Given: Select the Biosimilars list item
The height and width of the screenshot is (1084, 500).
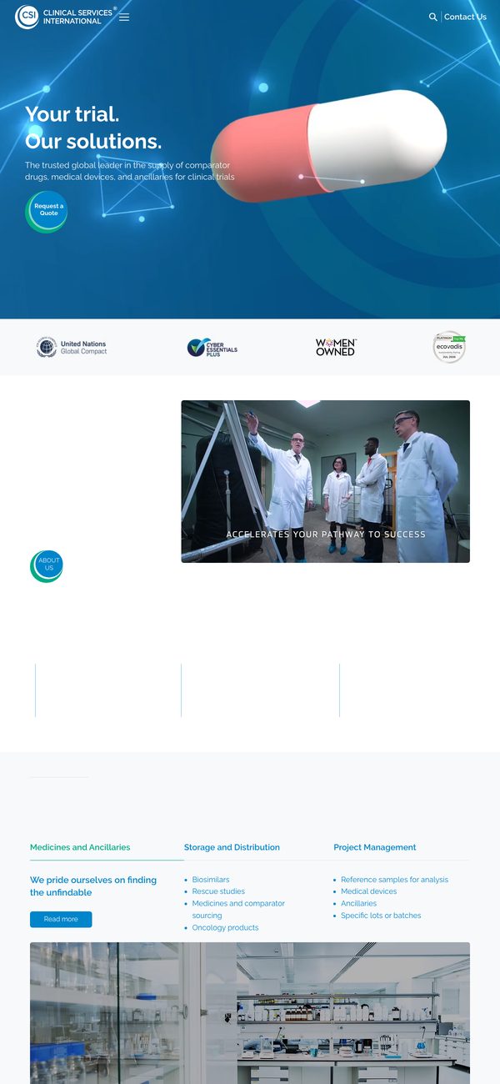Looking at the screenshot, I should click(211, 880).
